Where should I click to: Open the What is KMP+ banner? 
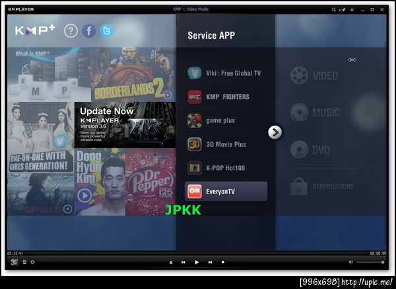click(x=49, y=74)
